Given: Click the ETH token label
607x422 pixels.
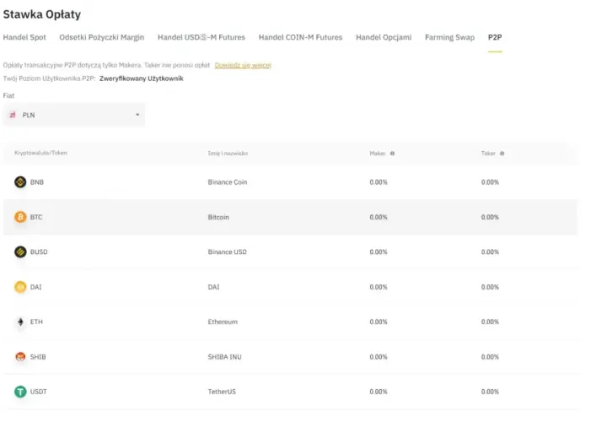Looking at the screenshot, I should point(36,322).
